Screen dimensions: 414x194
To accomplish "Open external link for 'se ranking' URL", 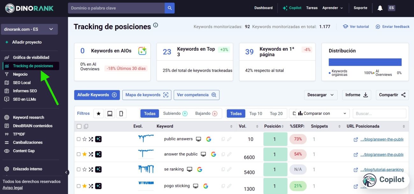I will coord(356,170).
